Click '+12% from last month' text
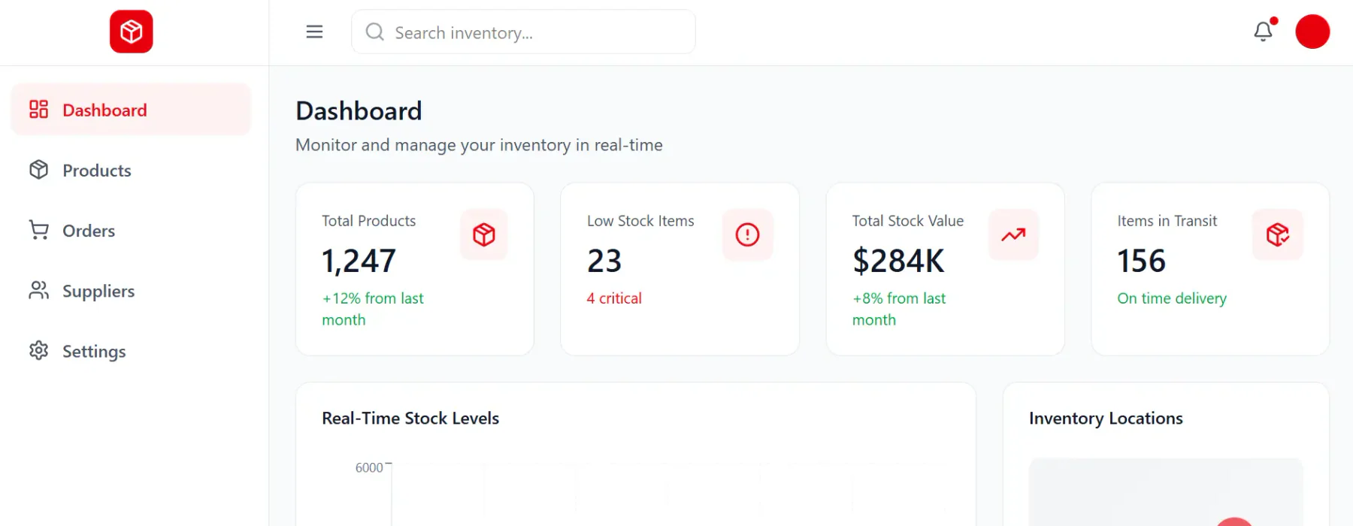Viewport: 1353px width, 526px height. (373, 309)
